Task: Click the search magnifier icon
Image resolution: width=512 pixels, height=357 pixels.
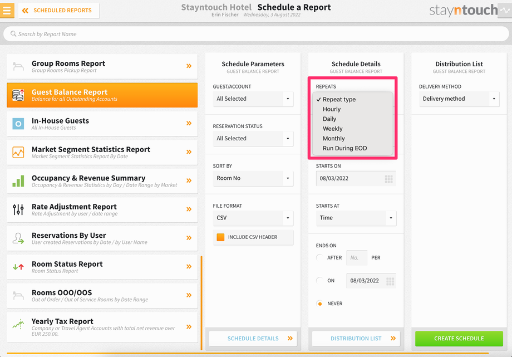Action: pyautogui.click(x=13, y=33)
